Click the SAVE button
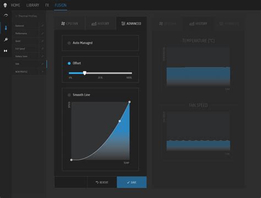 [x=132, y=183]
